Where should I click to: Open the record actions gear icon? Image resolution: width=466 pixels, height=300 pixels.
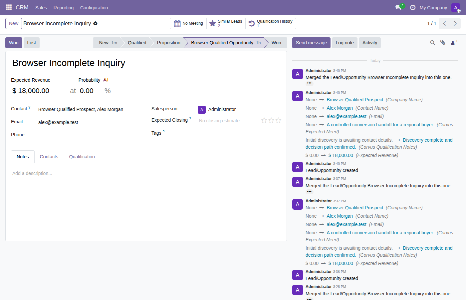[x=96, y=23]
